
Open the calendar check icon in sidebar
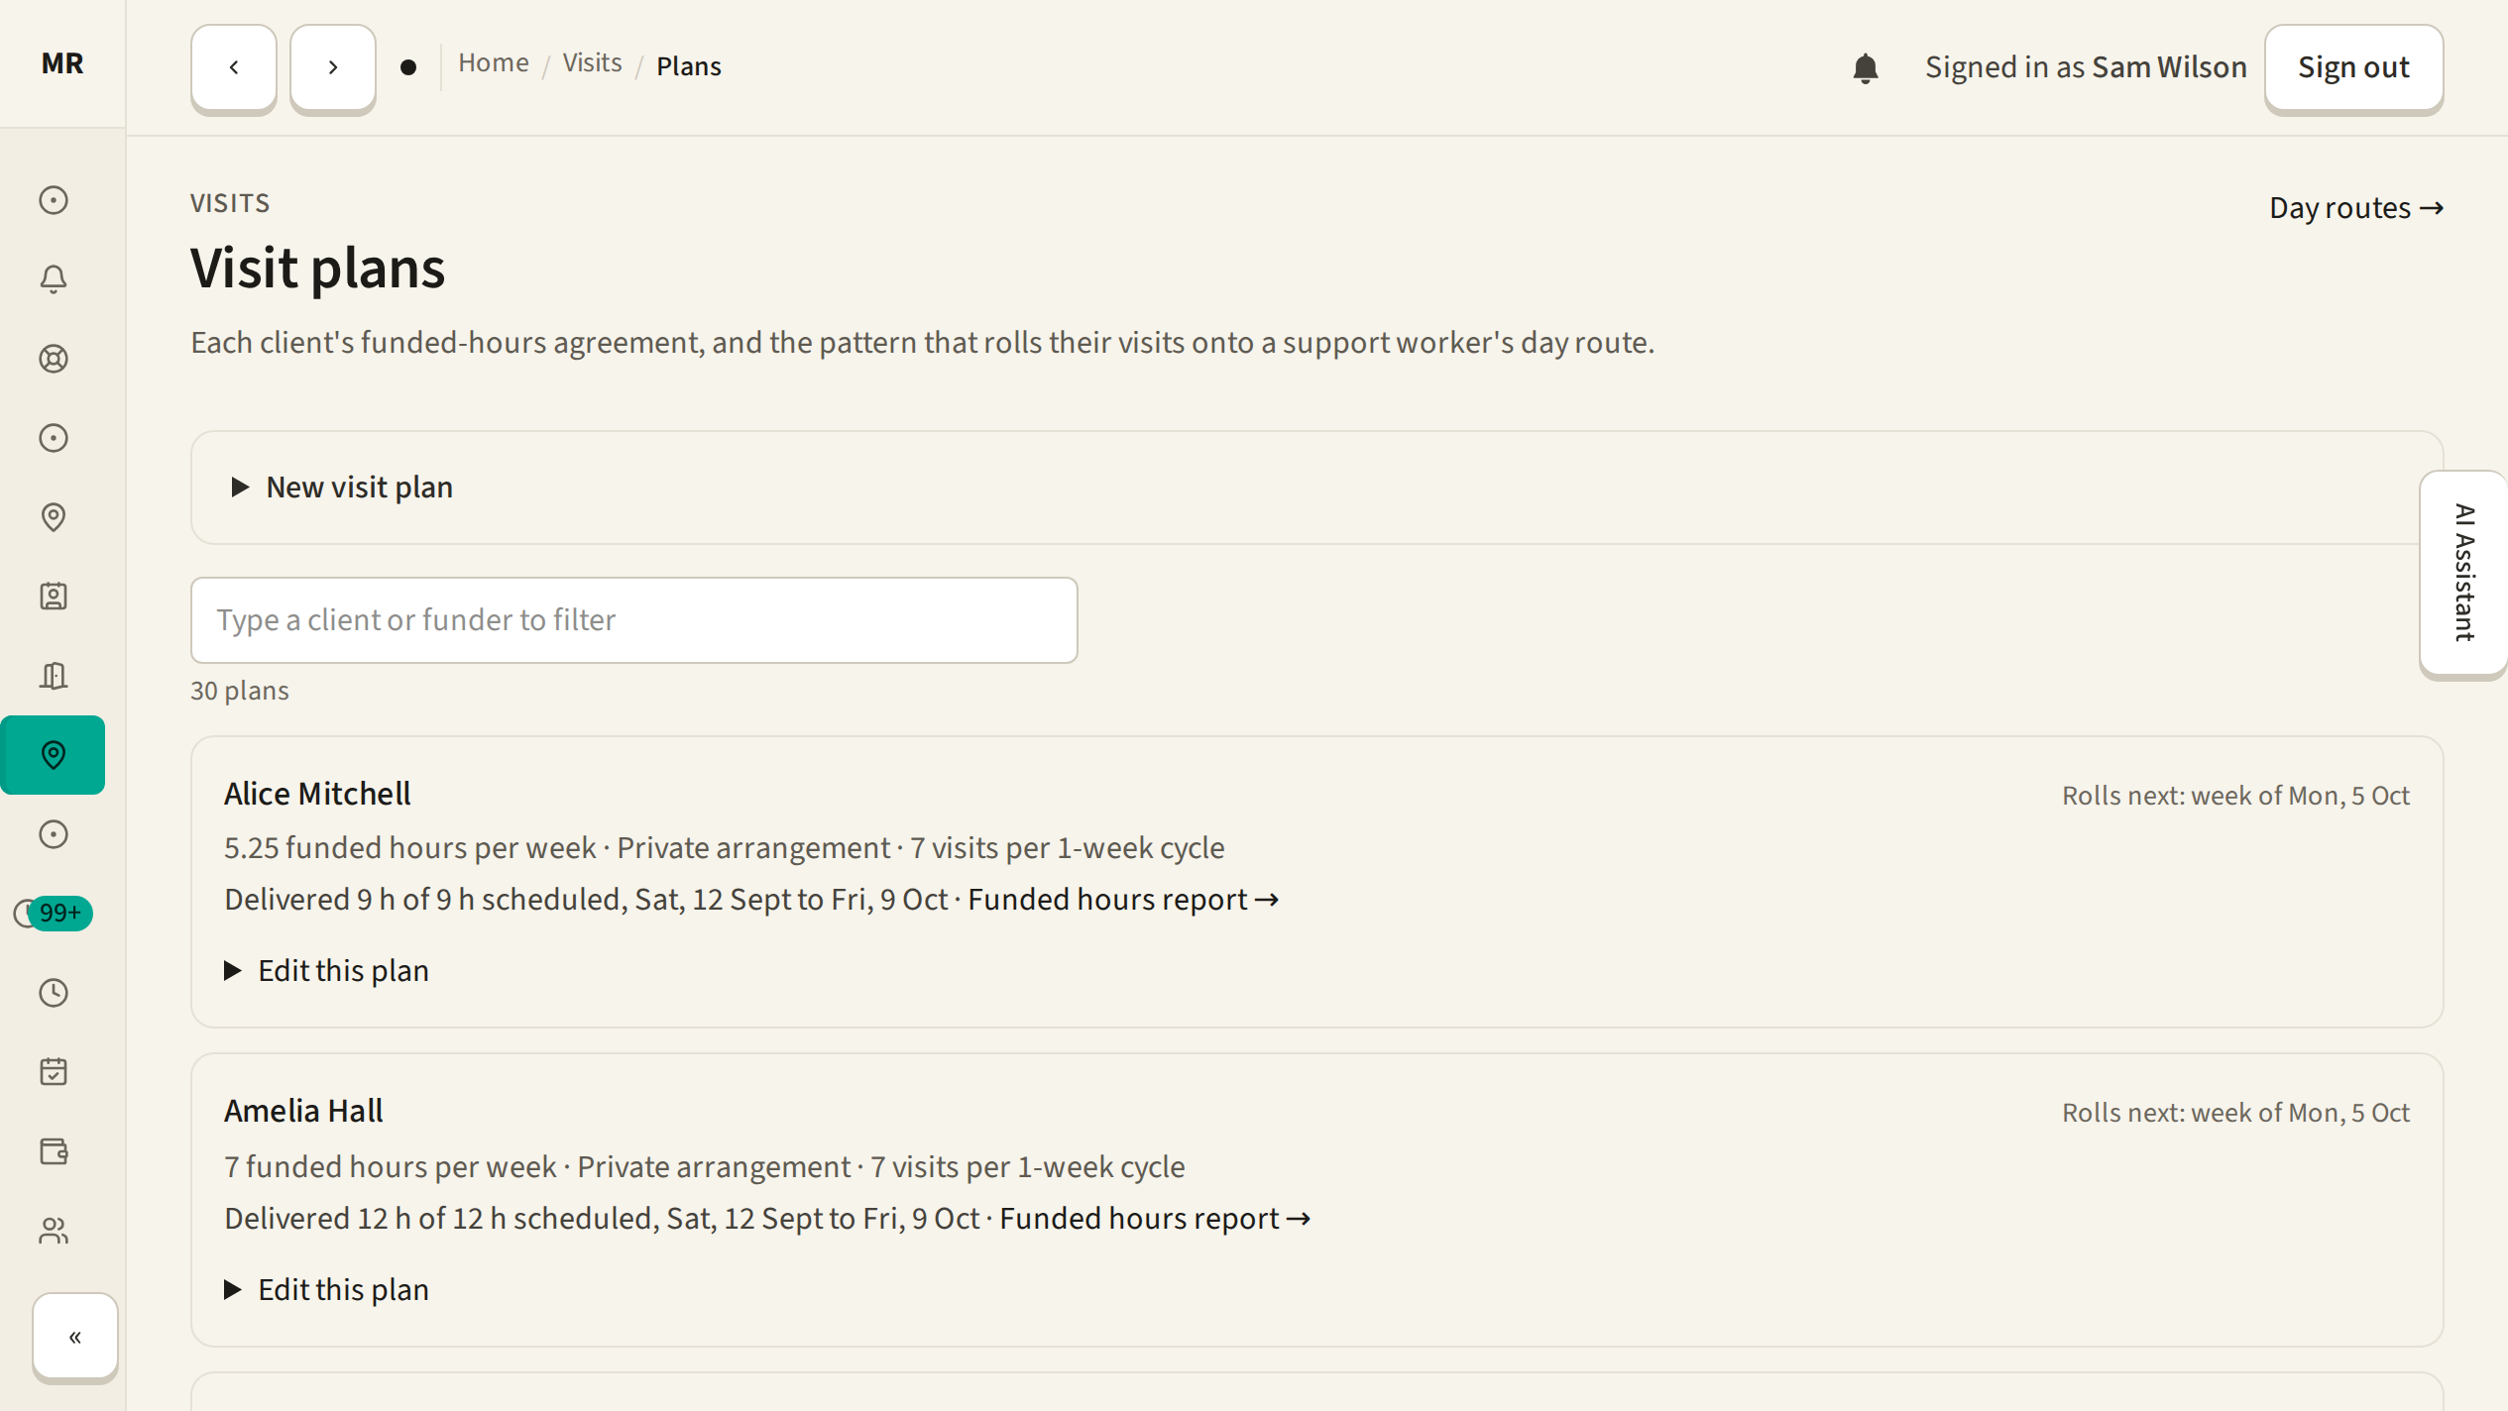pos(54,1072)
